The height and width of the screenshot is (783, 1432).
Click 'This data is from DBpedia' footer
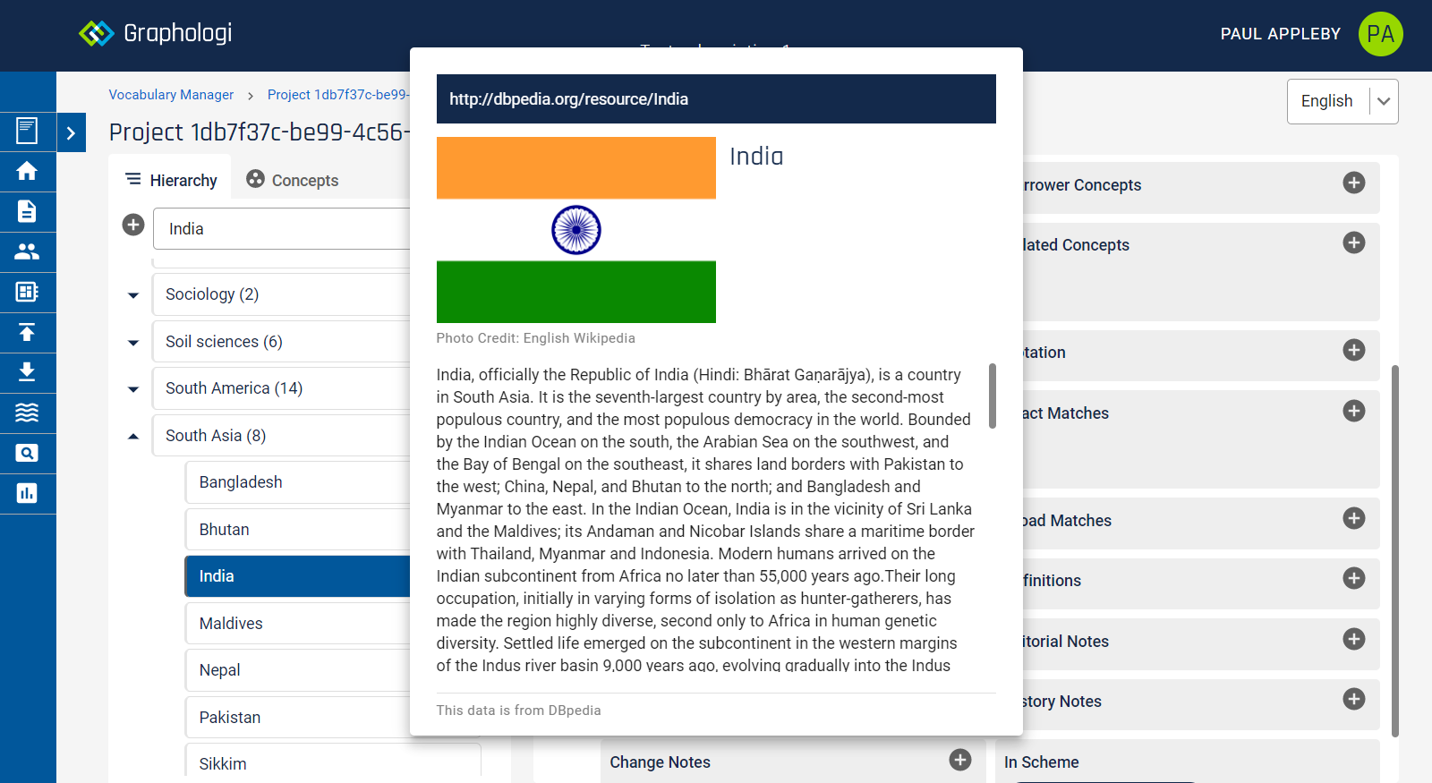(518, 711)
